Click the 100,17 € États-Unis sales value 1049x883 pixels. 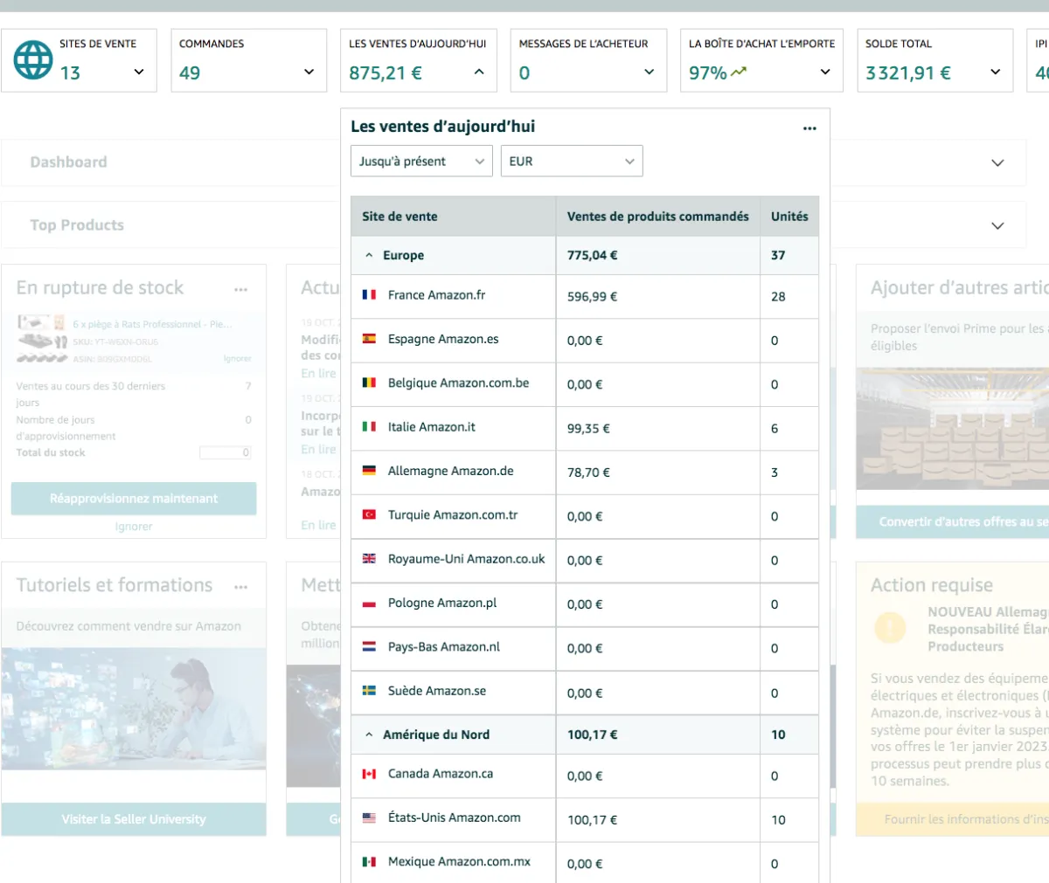(x=592, y=820)
